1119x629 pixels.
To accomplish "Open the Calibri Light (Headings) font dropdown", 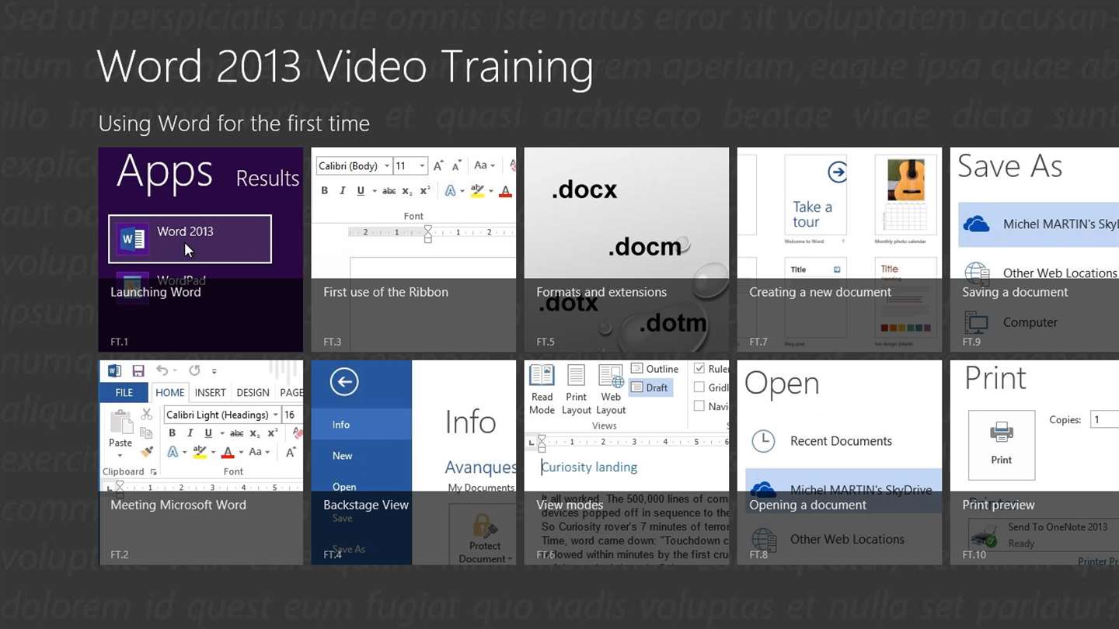I will pyautogui.click(x=221, y=415).
